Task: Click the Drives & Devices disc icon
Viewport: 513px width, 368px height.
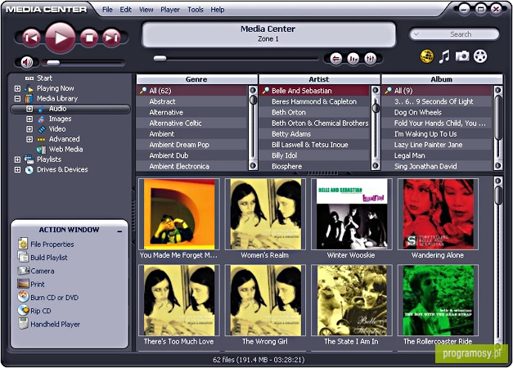Action: (29, 170)
